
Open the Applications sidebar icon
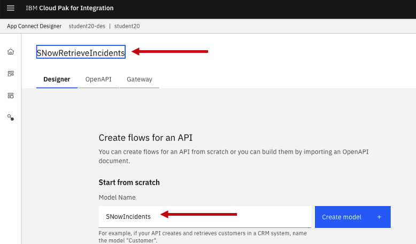tap(11, 74)
